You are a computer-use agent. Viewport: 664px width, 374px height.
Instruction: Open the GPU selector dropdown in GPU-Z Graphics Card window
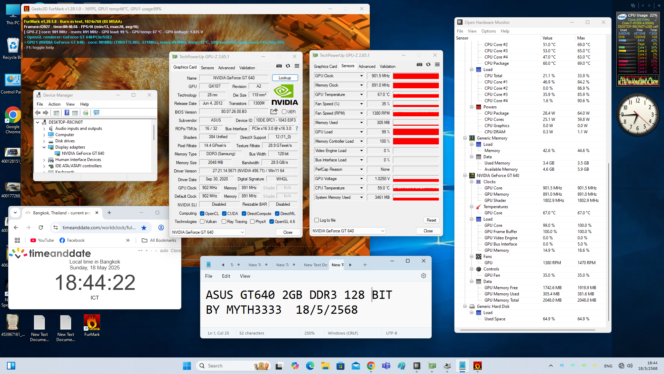pyautogui.click(x=208, y=232)
